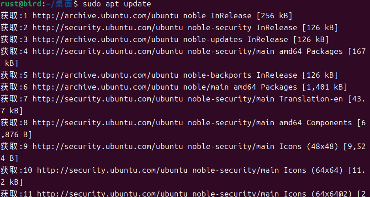Click the 'Icons (48x48)' text
This screenshot has width=370, height=197.
[x=309, y=146]
